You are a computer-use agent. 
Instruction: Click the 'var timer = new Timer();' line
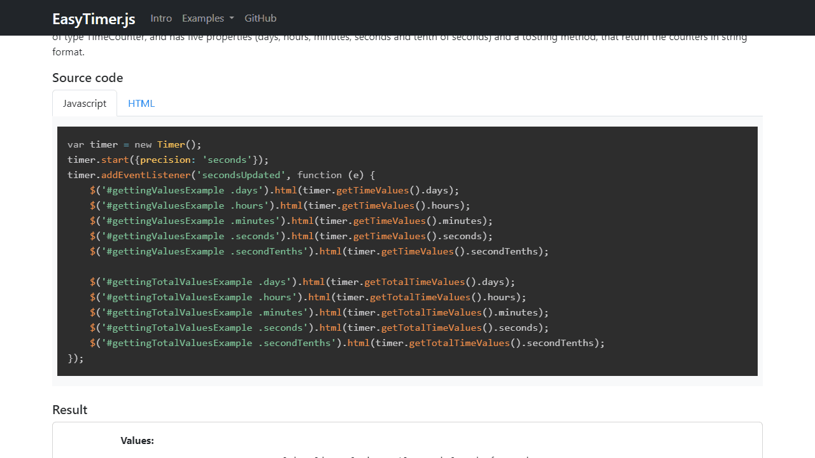[x=134, y=144]
